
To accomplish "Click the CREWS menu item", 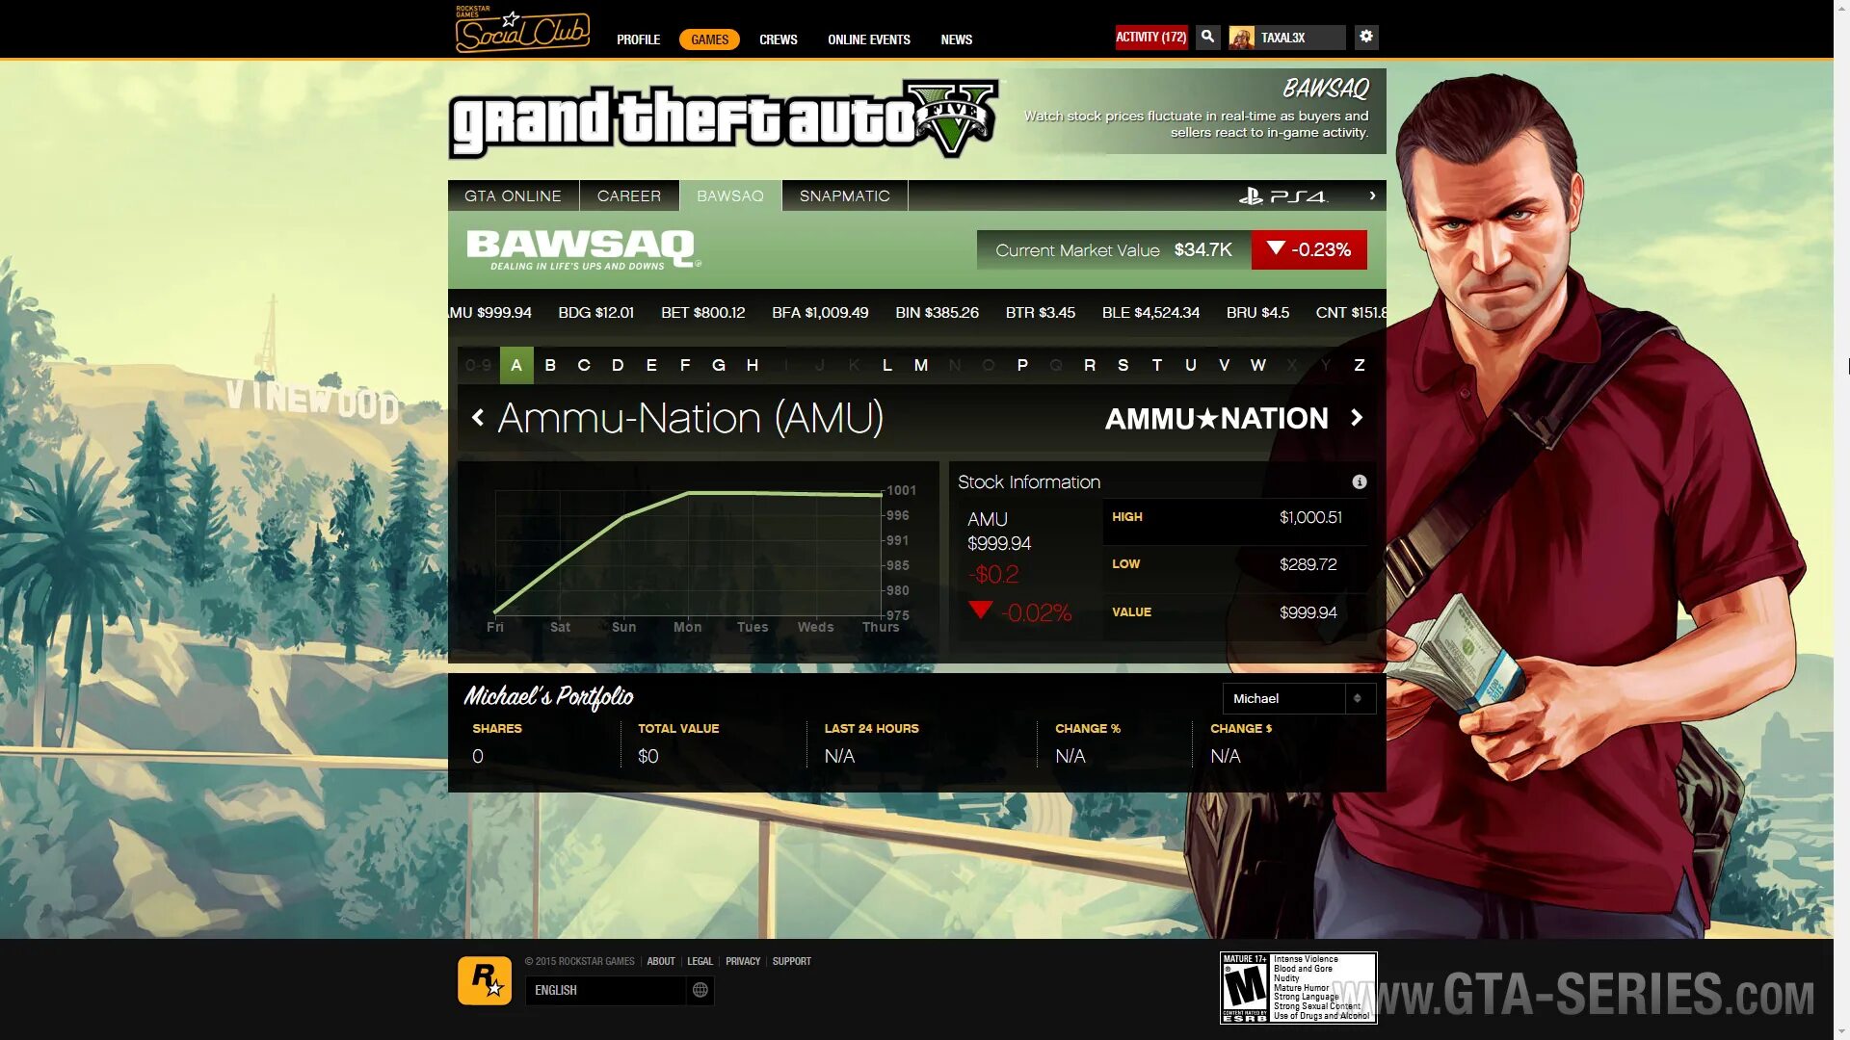I will point(778,39).
